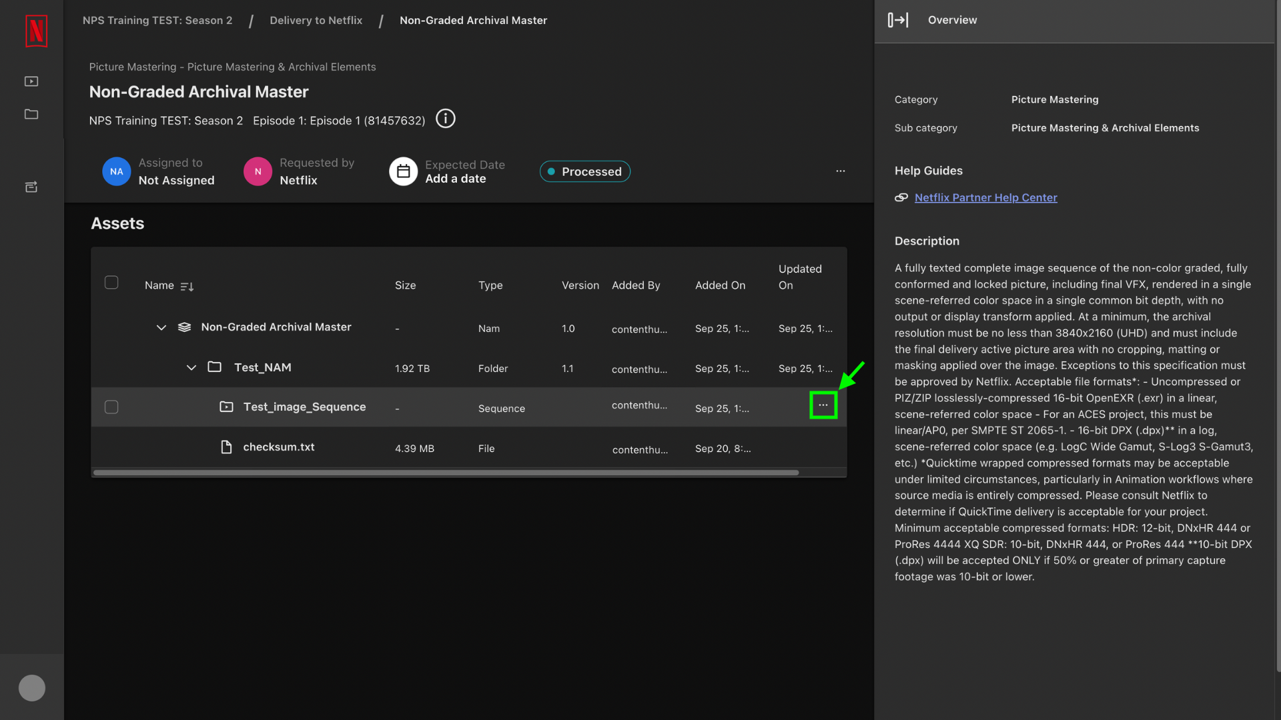The width and height of the screenshot is (1281, 720).
Task: Sort by Added By column header
Action: (636, 285)
